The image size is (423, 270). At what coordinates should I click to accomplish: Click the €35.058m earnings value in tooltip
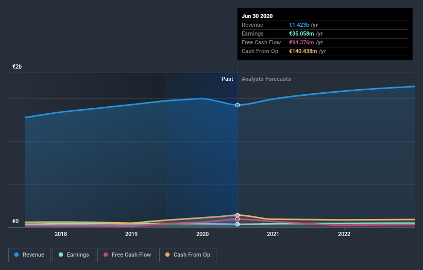[301, 33]
